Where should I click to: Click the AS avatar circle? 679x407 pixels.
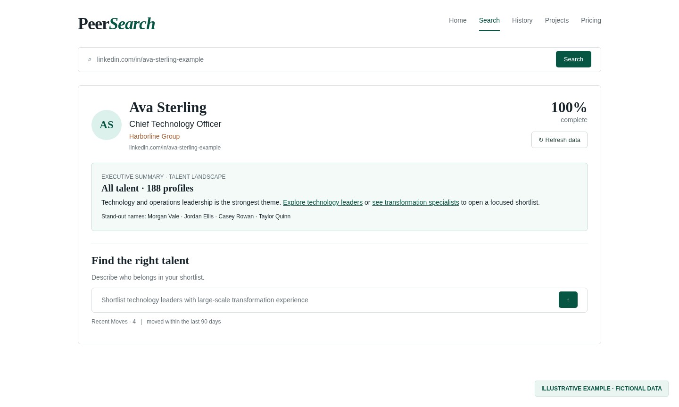coord(107,125)
